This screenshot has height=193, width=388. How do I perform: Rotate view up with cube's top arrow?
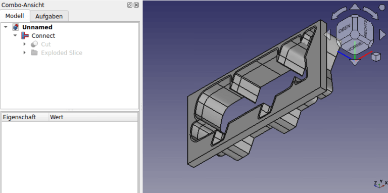pos(355,7)
